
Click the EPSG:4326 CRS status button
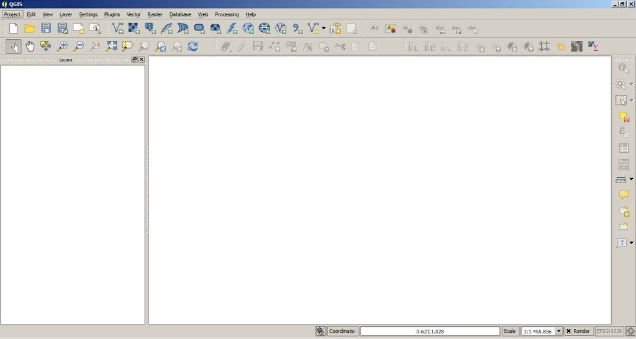610,331
